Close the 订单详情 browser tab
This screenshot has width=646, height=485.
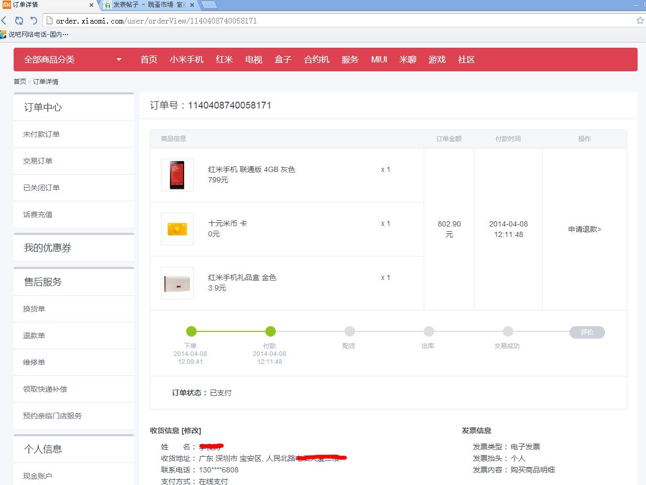point(91,5)
